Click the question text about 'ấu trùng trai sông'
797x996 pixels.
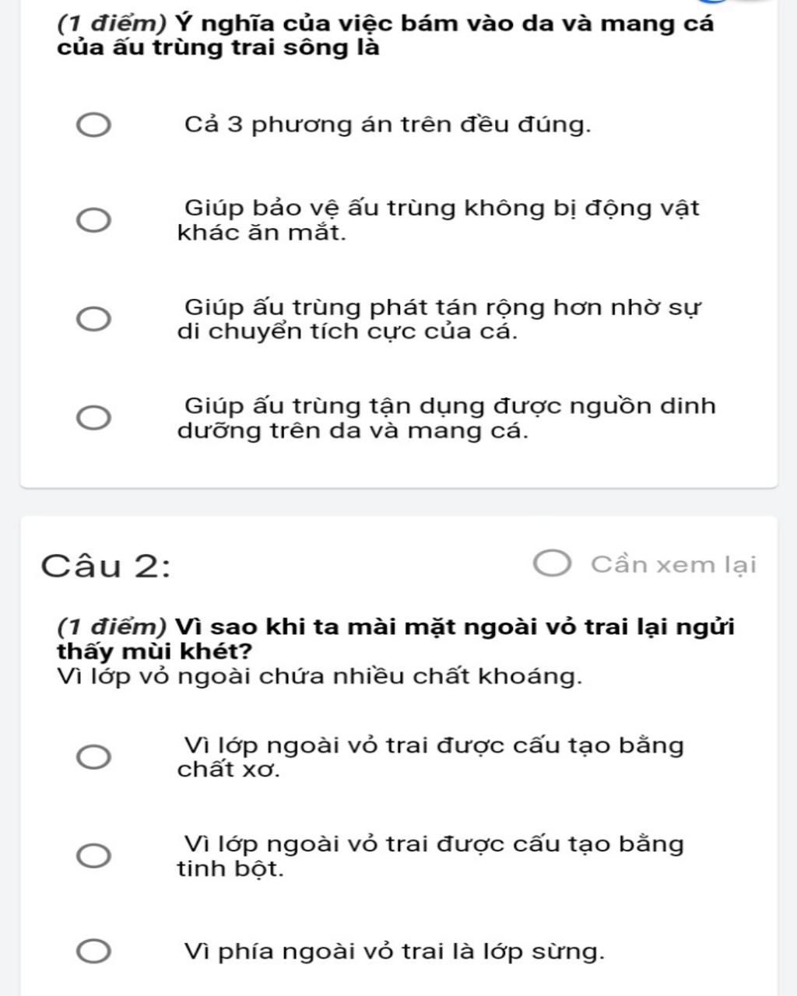(x=385, y=36)
